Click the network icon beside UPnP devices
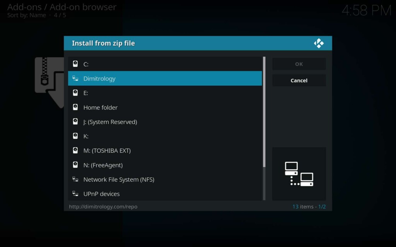Image resolution: width=396 pixels, height=247 pixels. pos(75,194)
